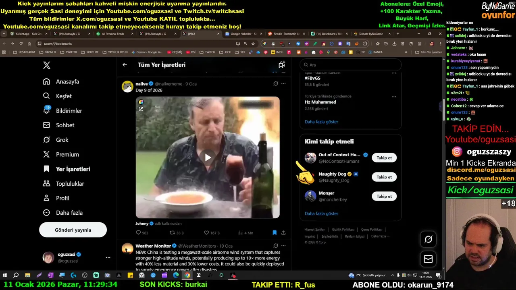Open Sohbet messages in the sidebar

[x=59, y=125]
